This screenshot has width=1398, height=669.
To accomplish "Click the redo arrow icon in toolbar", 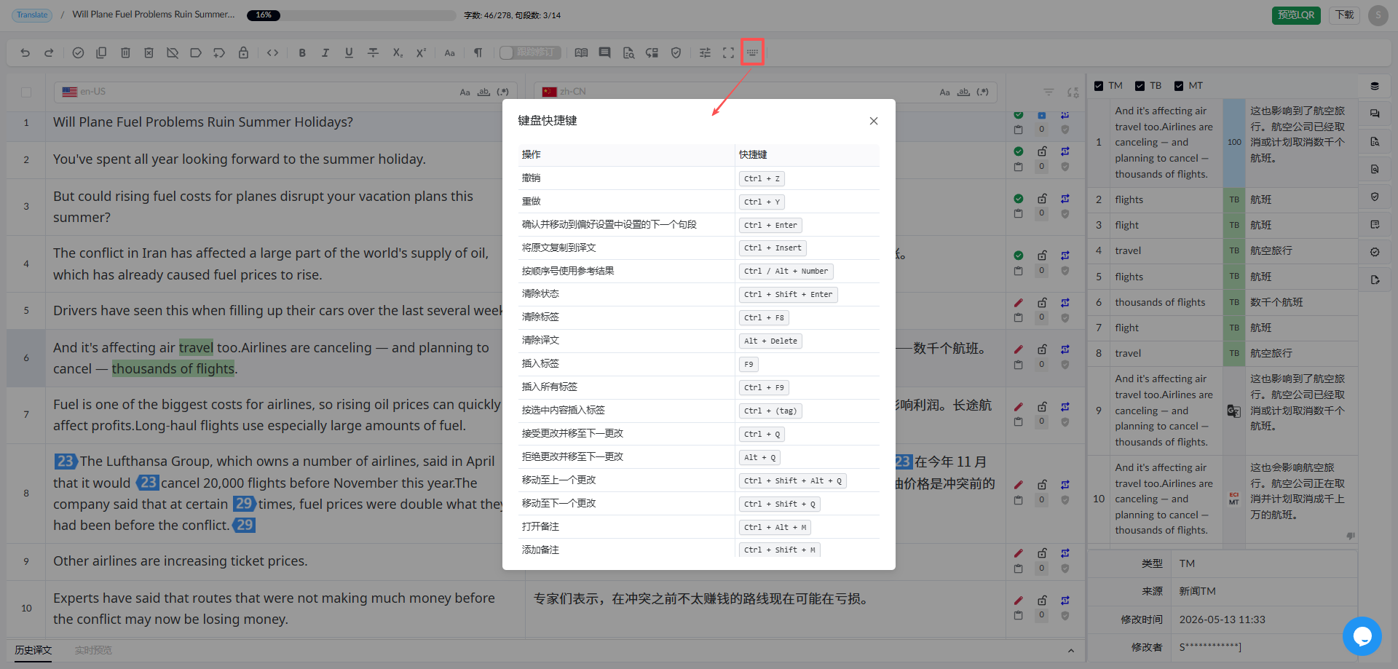I will pos(49,52).
